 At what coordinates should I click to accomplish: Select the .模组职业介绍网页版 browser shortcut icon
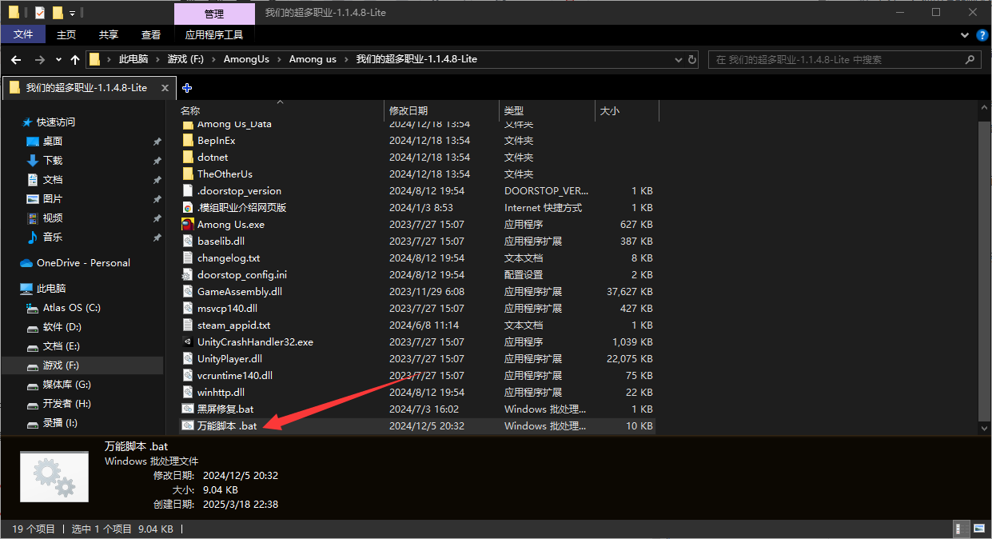pos(188,207)
